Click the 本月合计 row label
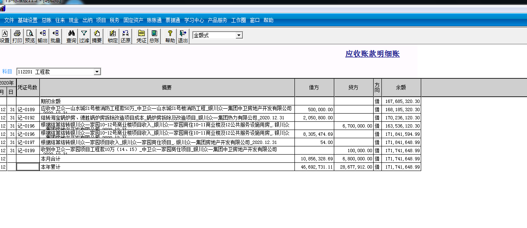 (x=52, y=159)
